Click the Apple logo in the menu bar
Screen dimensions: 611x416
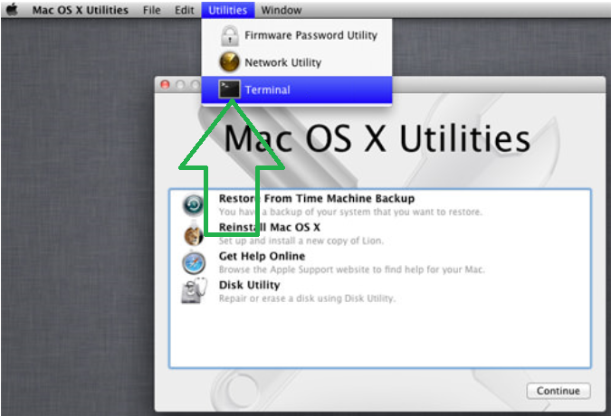coord(13,10)
